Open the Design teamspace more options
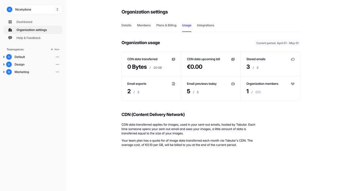This screenshot has height=191, width=356. (x=57, y=64)
